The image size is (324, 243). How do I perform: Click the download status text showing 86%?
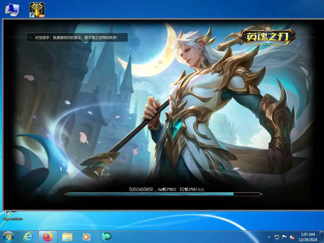(166, 189)
